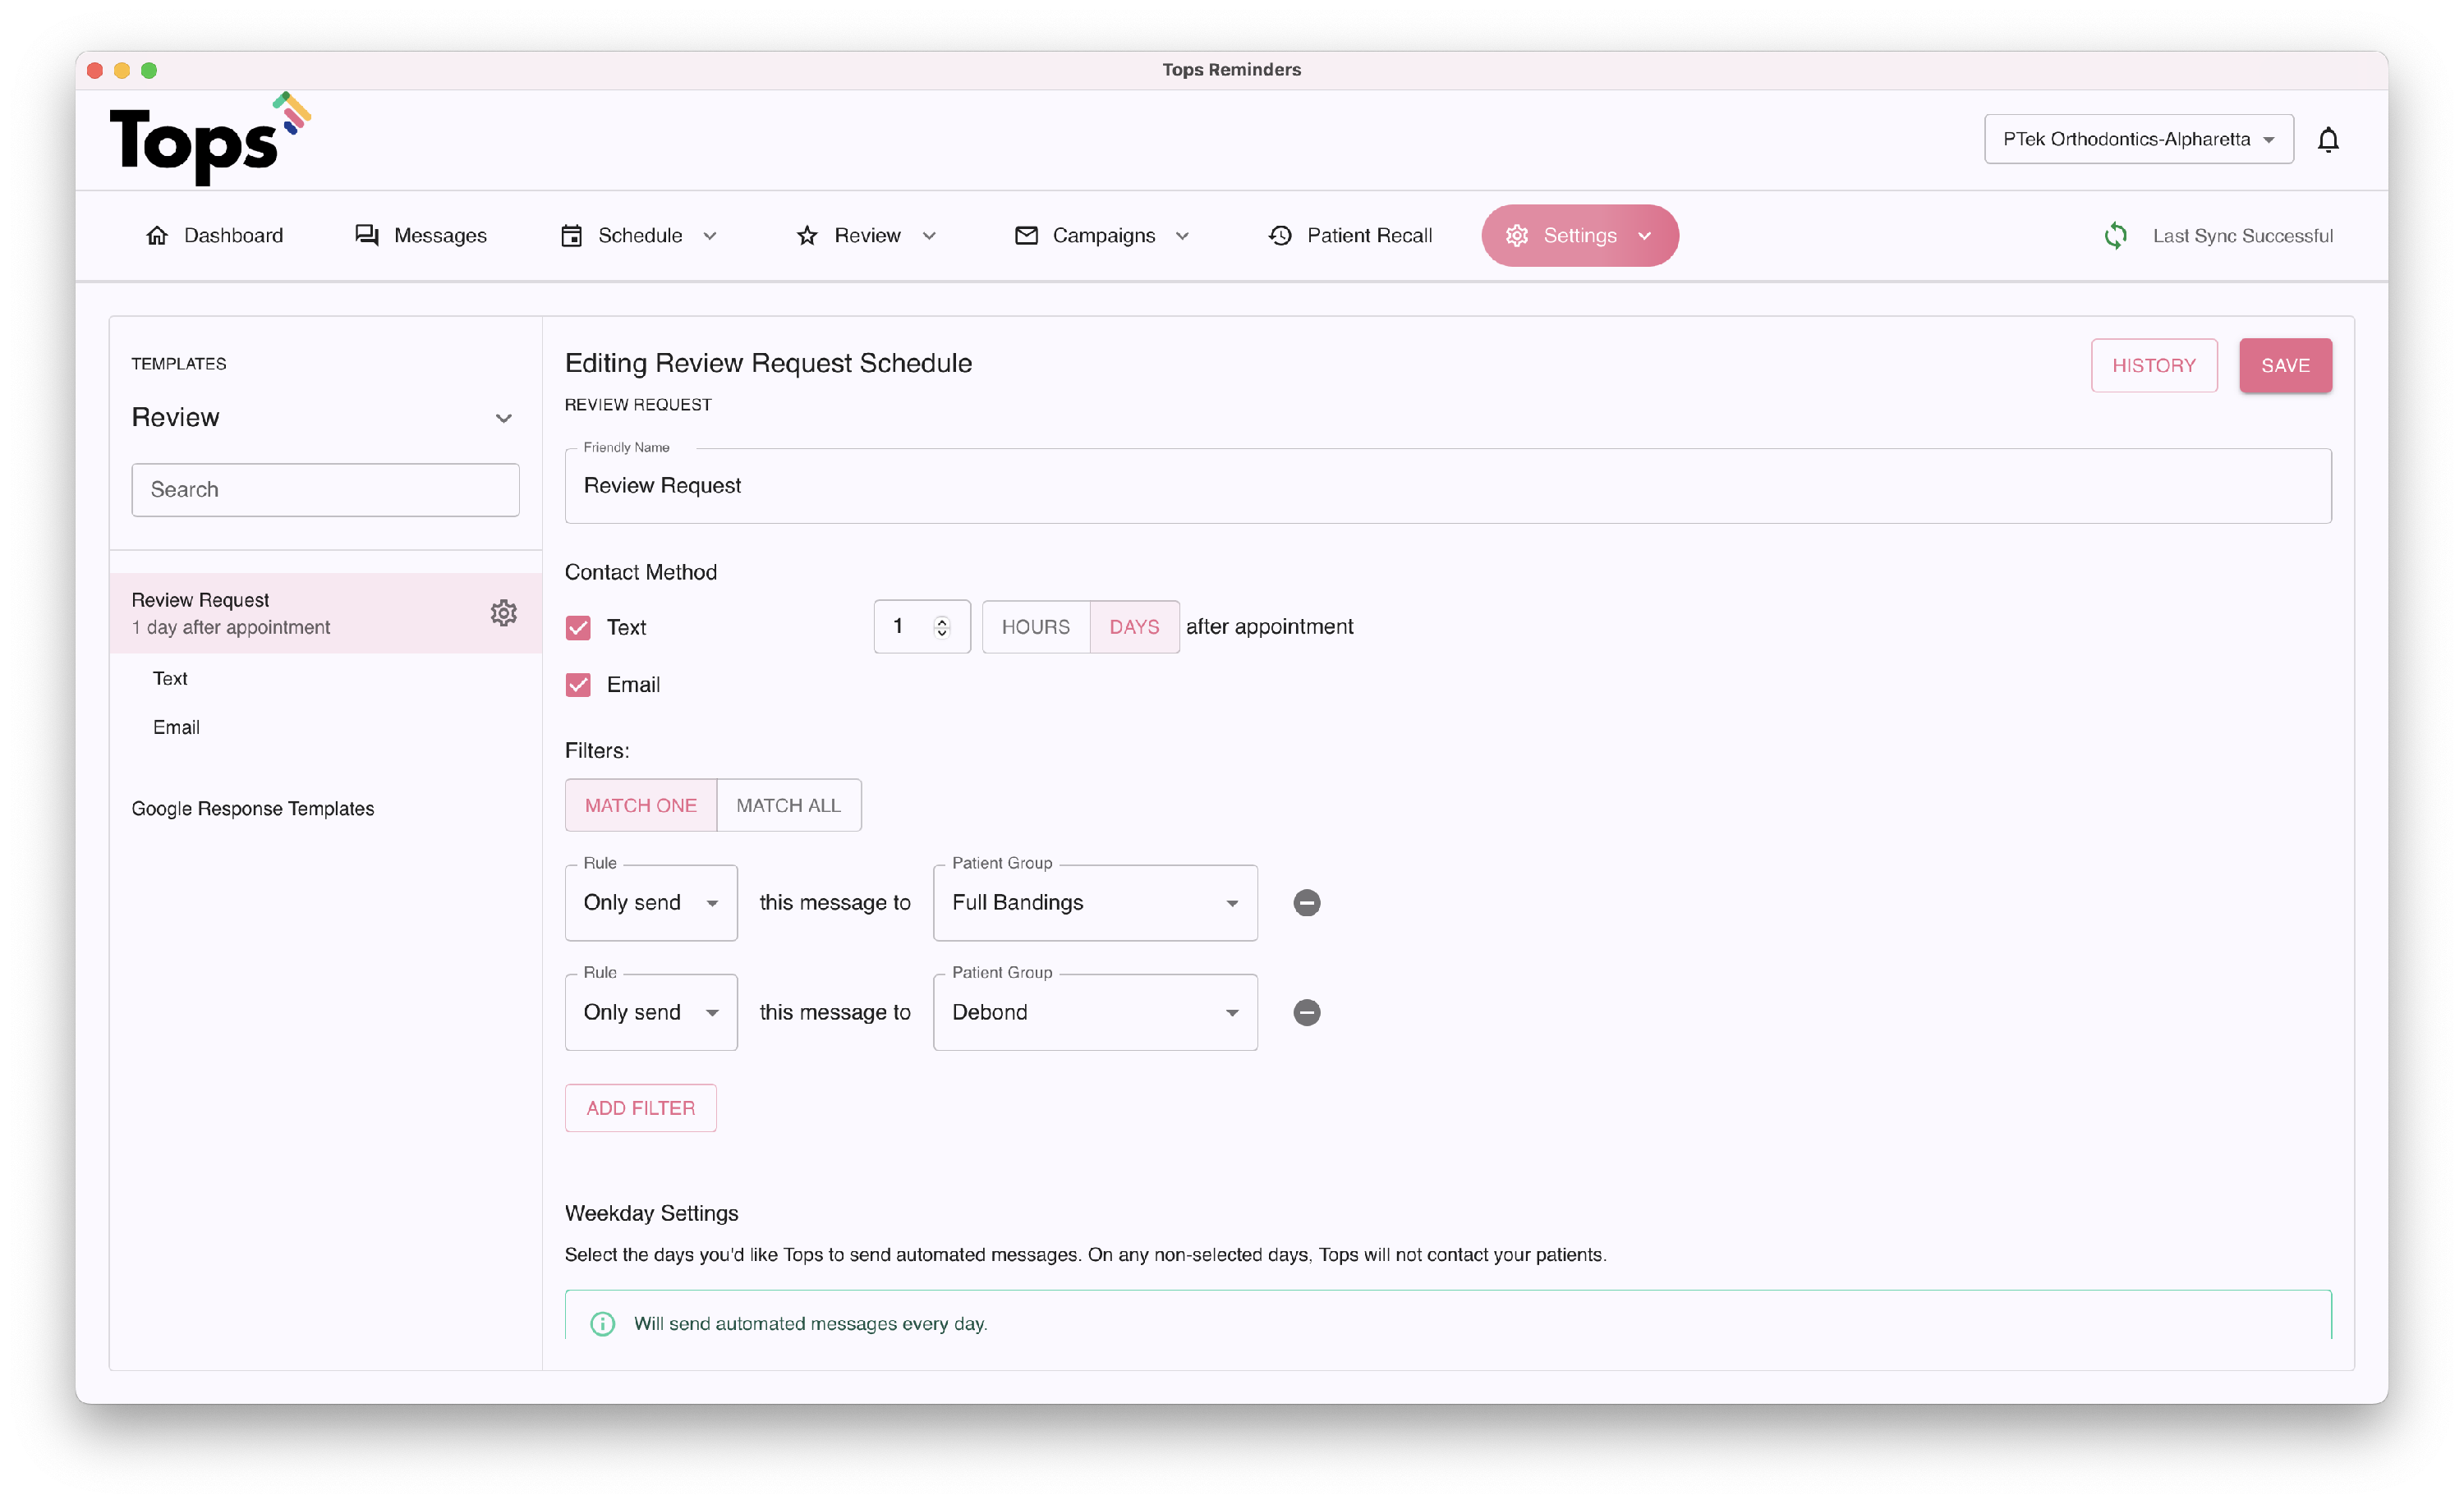The image size is (2464, 1504).
Task: Remove the Full Bandings filter
Action: pos(1306,902)
